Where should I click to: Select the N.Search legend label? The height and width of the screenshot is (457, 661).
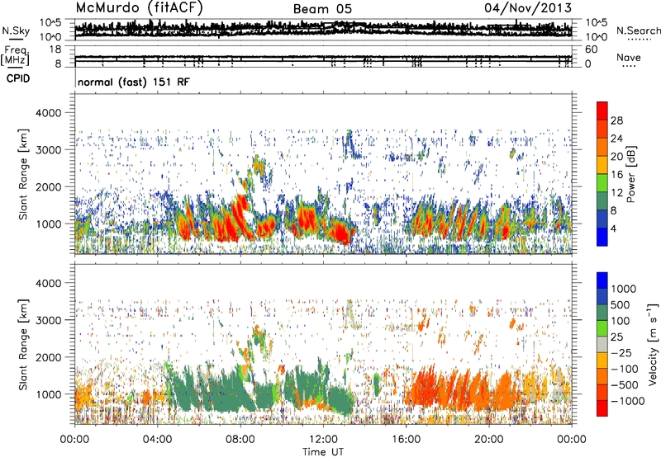(x=639, y=31)
